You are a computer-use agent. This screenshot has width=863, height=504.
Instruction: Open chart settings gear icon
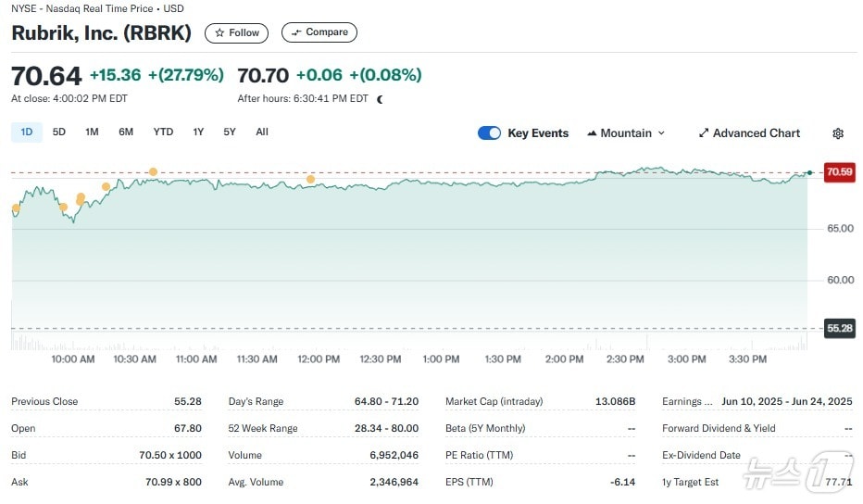tap(838, 133)
